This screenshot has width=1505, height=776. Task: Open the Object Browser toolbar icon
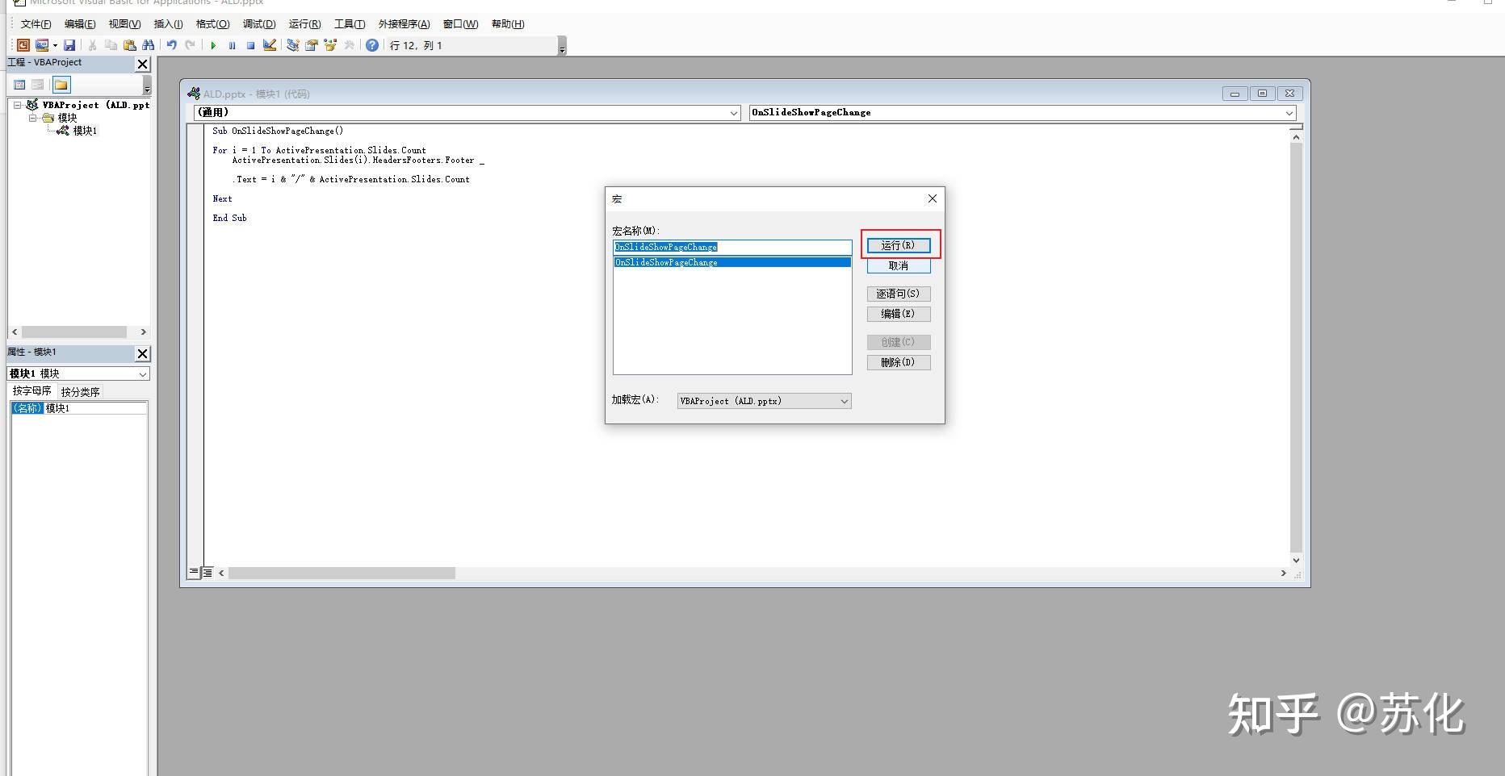330,45
